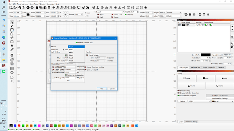Select the Polygon tool in left toolbar

(x=12, y=34)
